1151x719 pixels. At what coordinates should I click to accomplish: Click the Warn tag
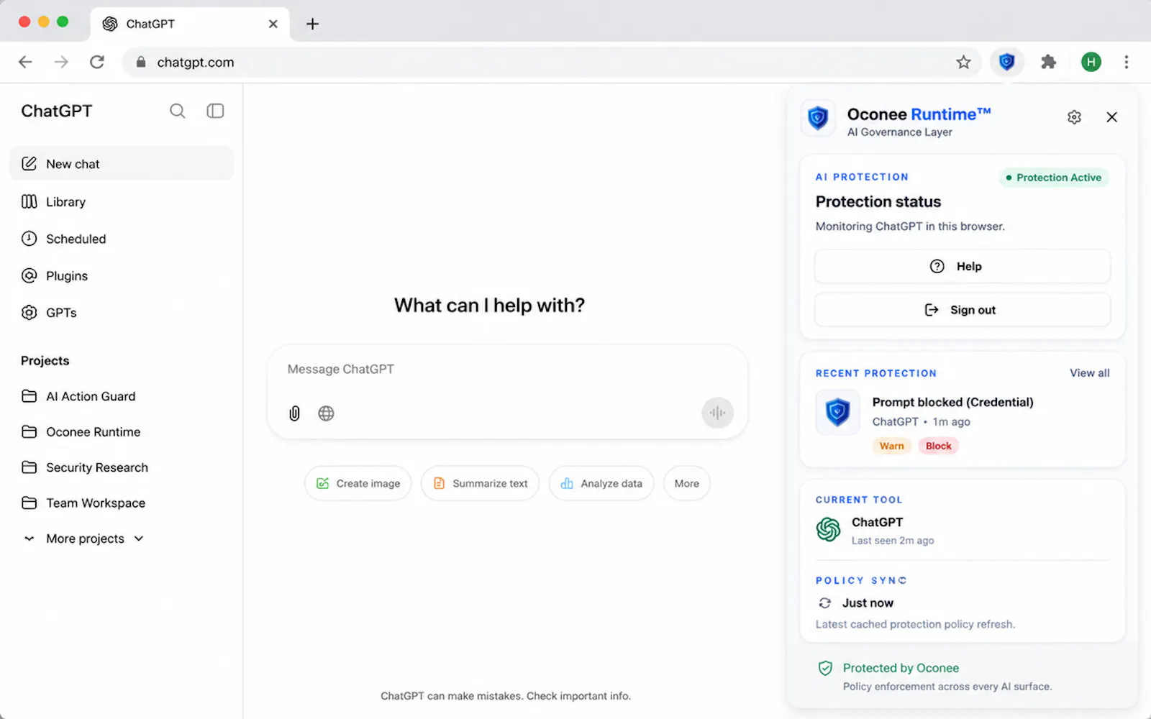coord(891,446)
